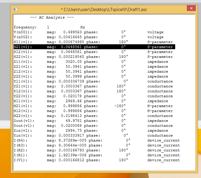Select the I(R4) device_current row
Viewport: 201px width, 178px height.
click(97, 140)
